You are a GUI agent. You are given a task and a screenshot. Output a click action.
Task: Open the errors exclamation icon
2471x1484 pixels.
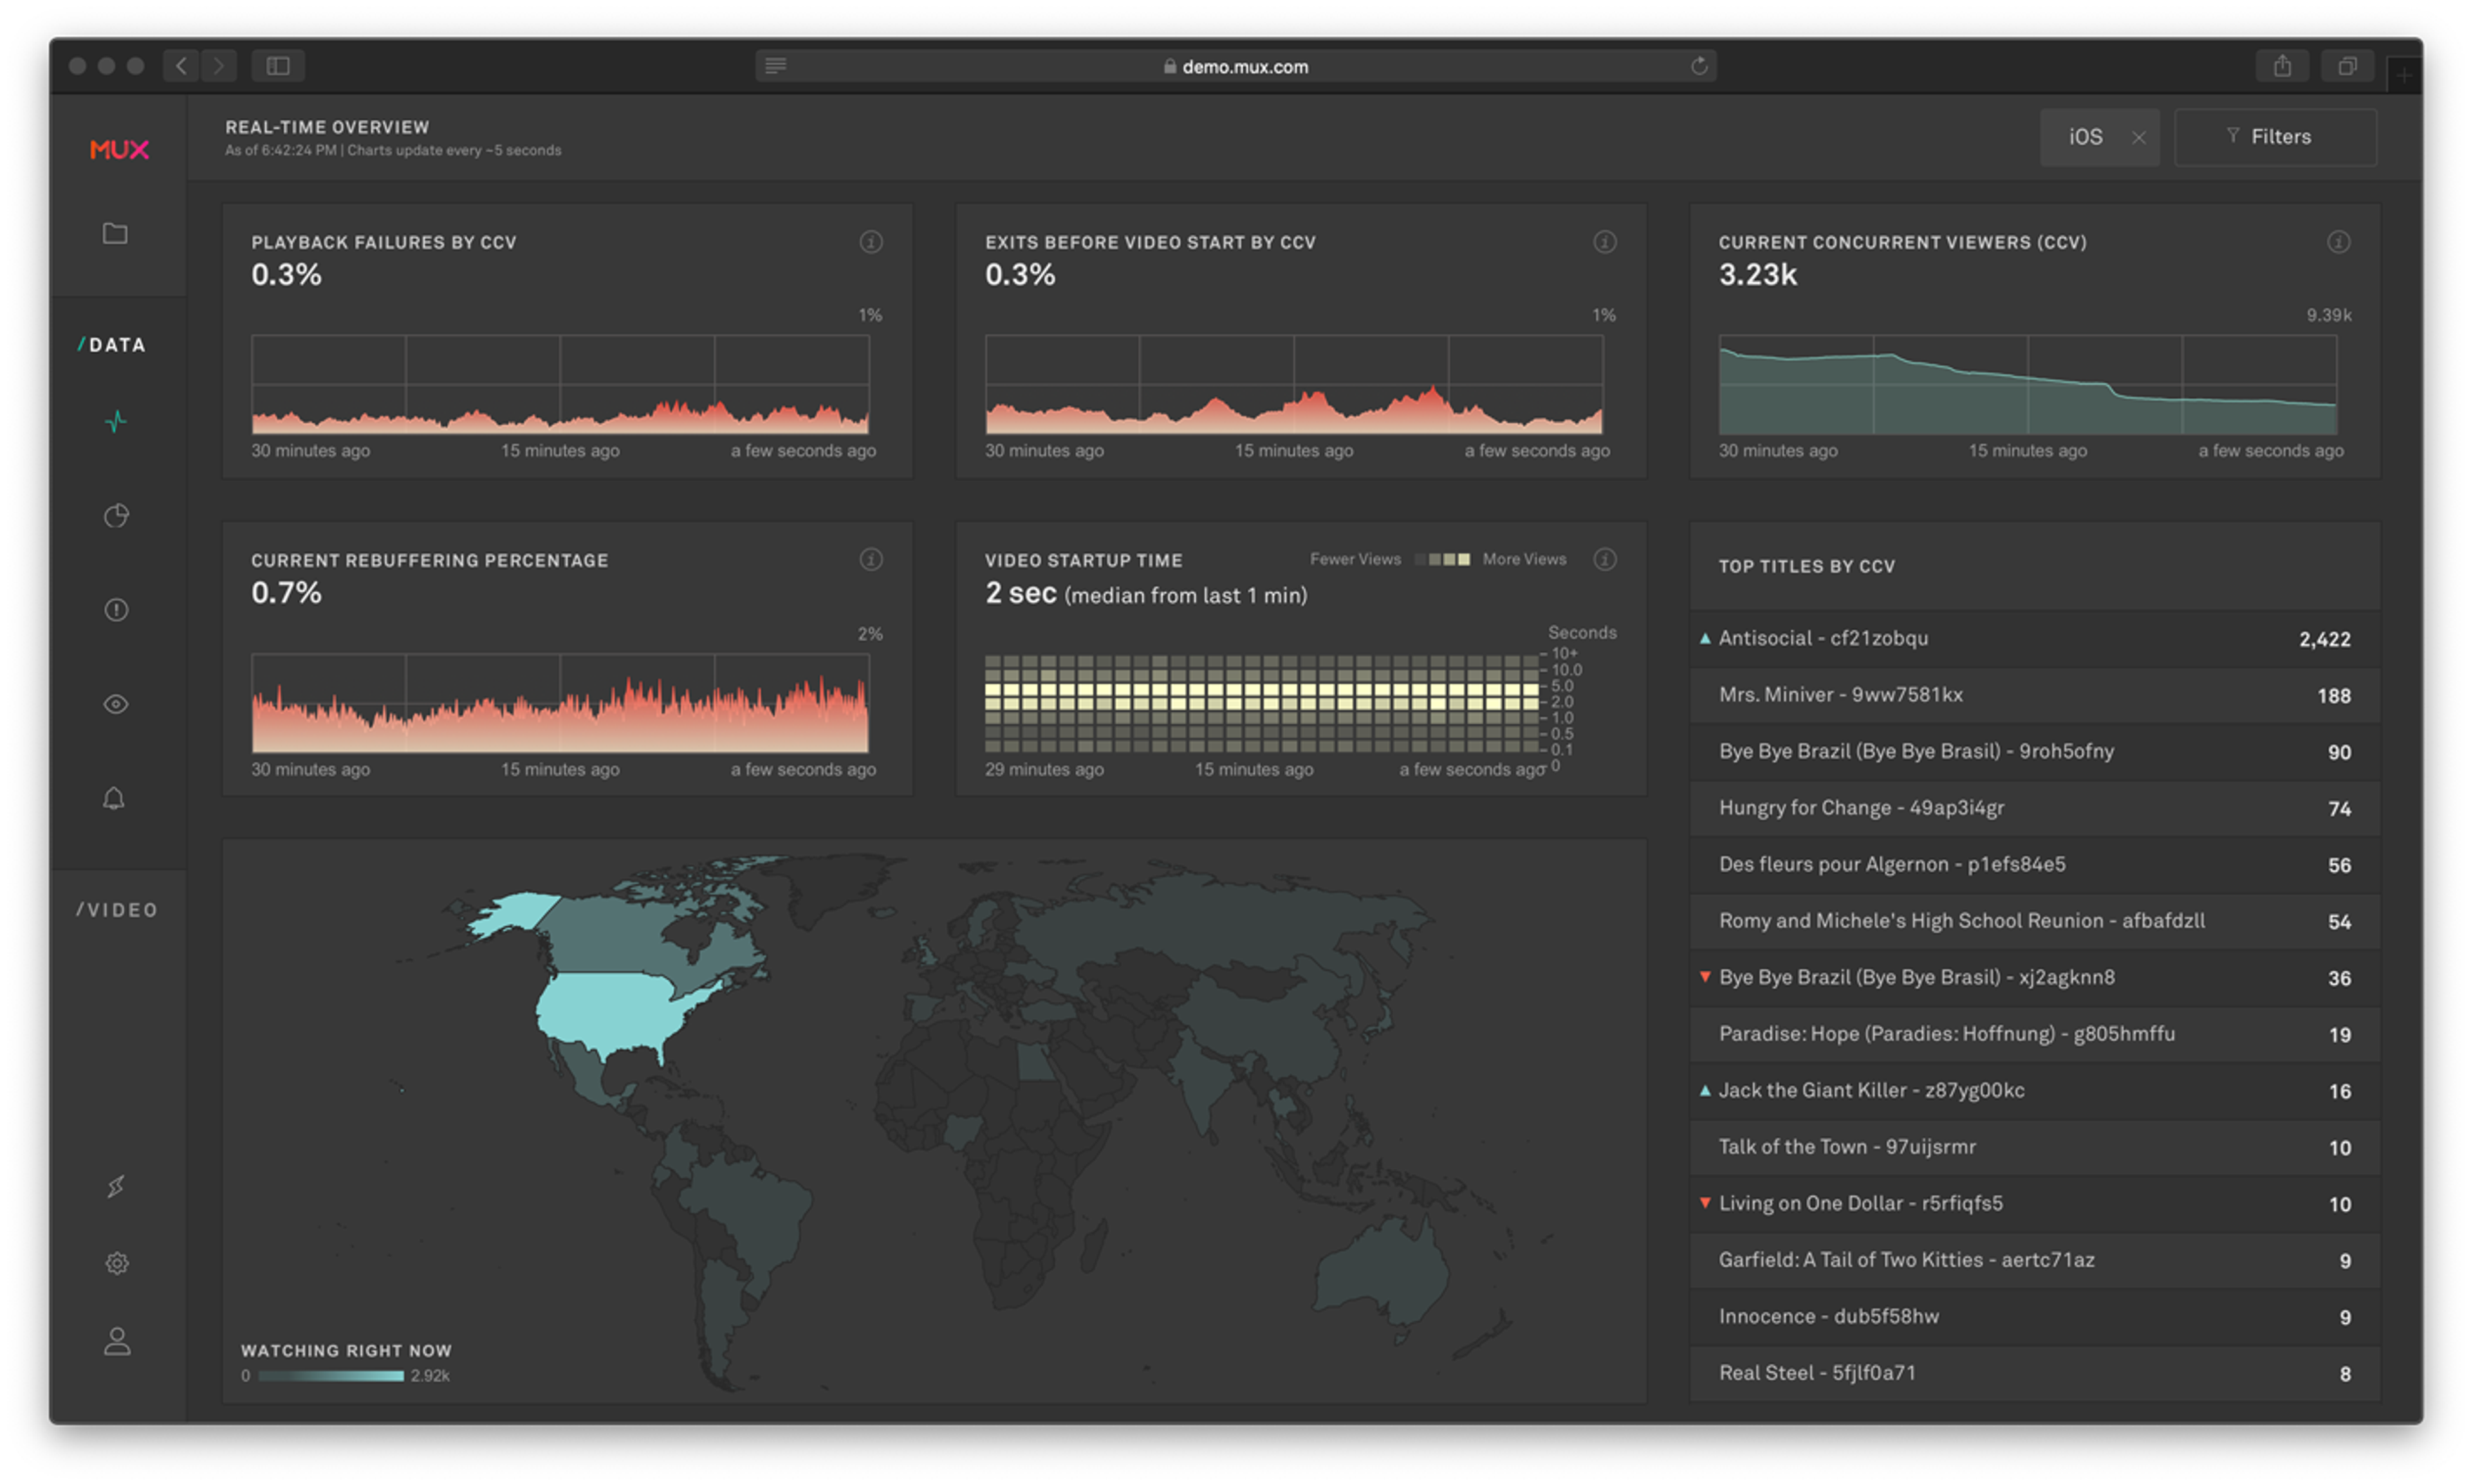[x=116, y=610]
